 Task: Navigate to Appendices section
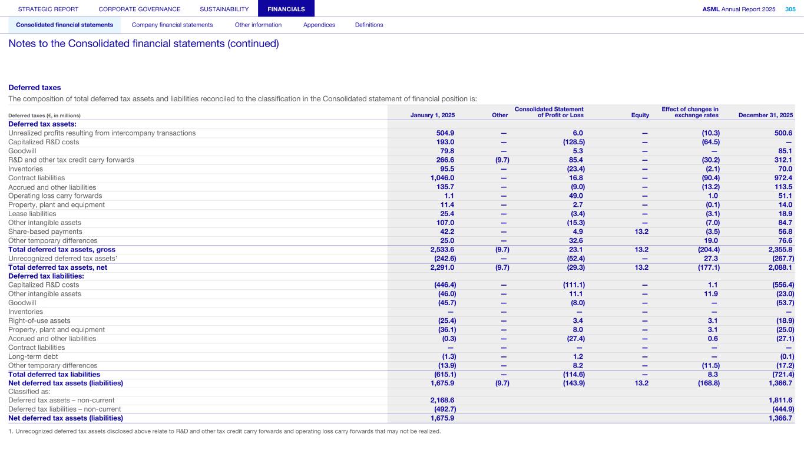click(319, 25)
